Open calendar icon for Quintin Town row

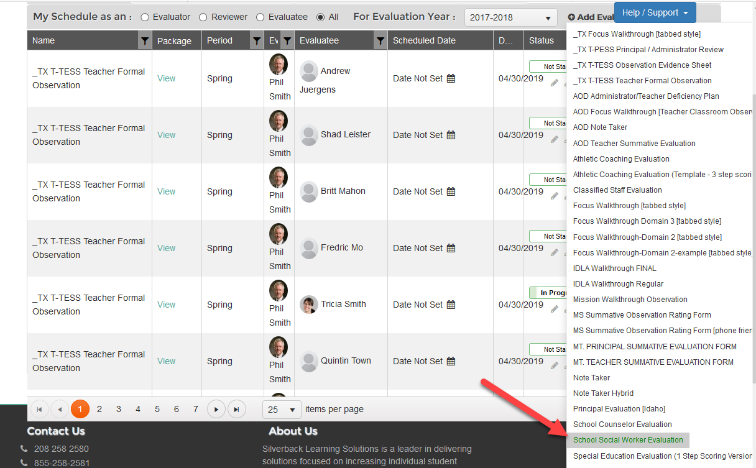(451, 361)
